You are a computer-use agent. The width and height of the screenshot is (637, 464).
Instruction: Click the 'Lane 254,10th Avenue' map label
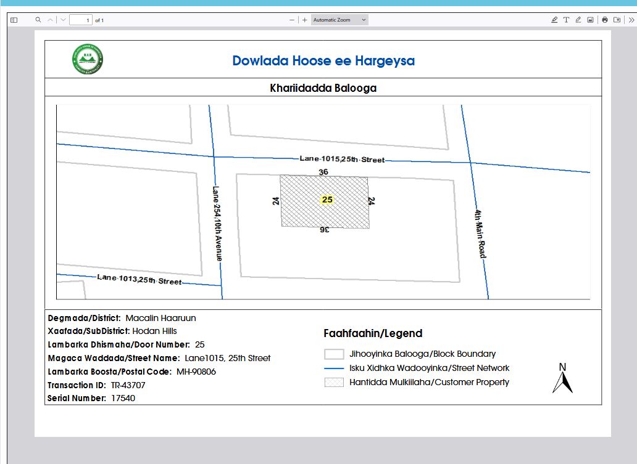[x=217, y=224]
